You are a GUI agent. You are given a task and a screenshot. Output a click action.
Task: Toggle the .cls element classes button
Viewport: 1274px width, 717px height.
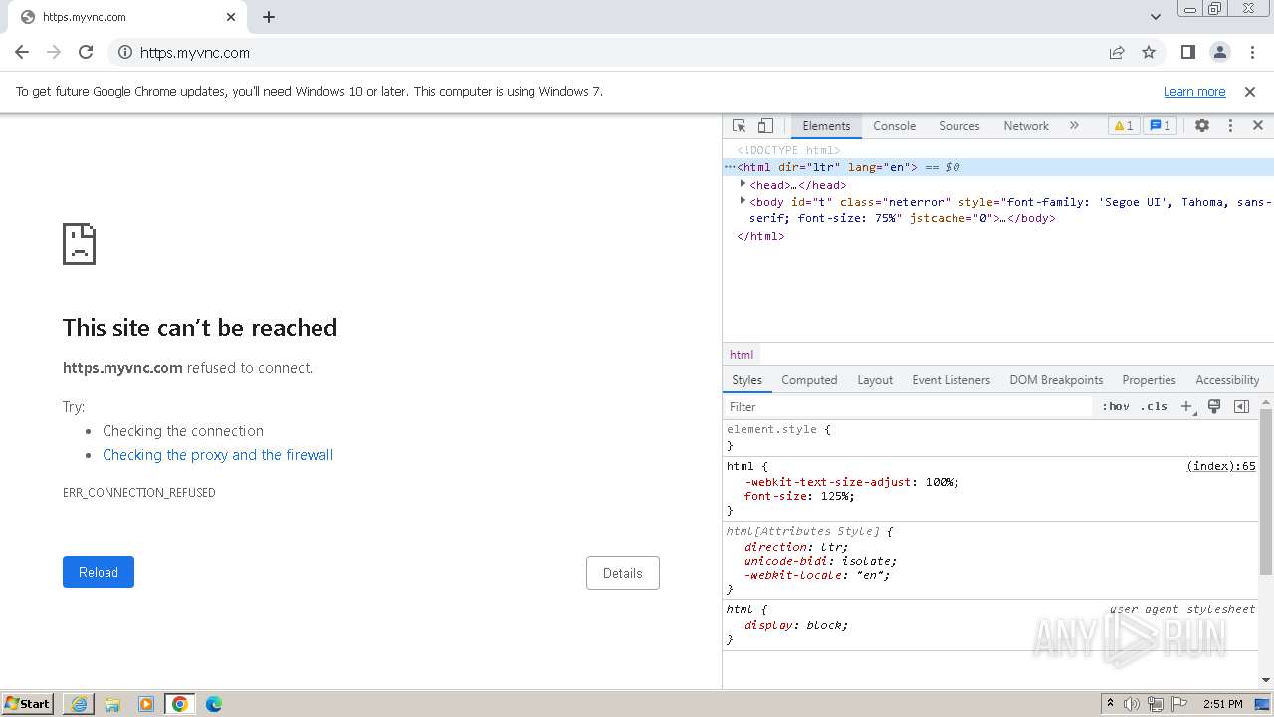point(1154,407)
